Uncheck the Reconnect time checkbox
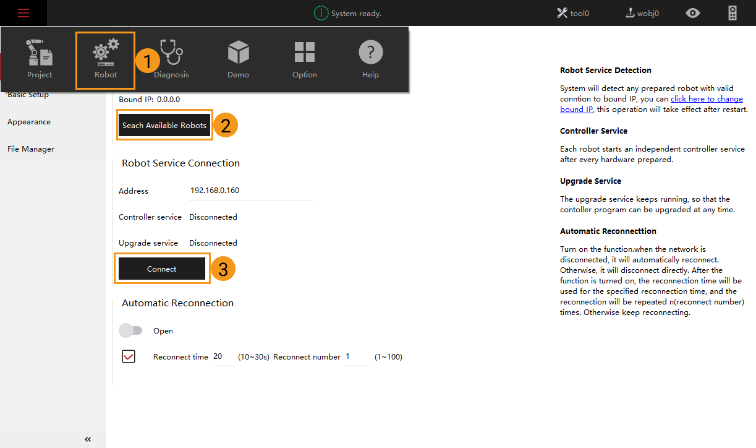The width and height of the screenshot is (756, 448). coord(129,356)
